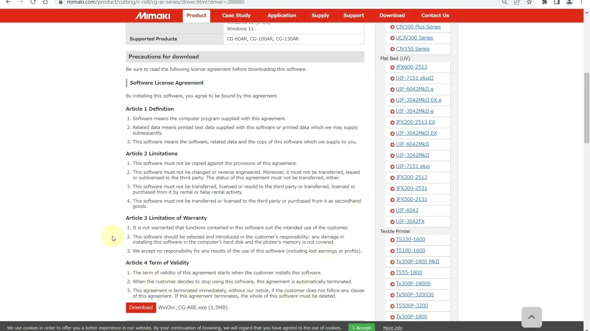Click Article 3 Limitation of Warranty heading
Viewport: 590px width, 331px height.
pos(166,218)
